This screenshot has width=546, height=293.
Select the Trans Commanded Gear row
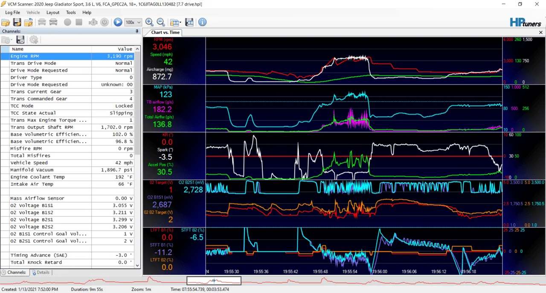[67, 99]
